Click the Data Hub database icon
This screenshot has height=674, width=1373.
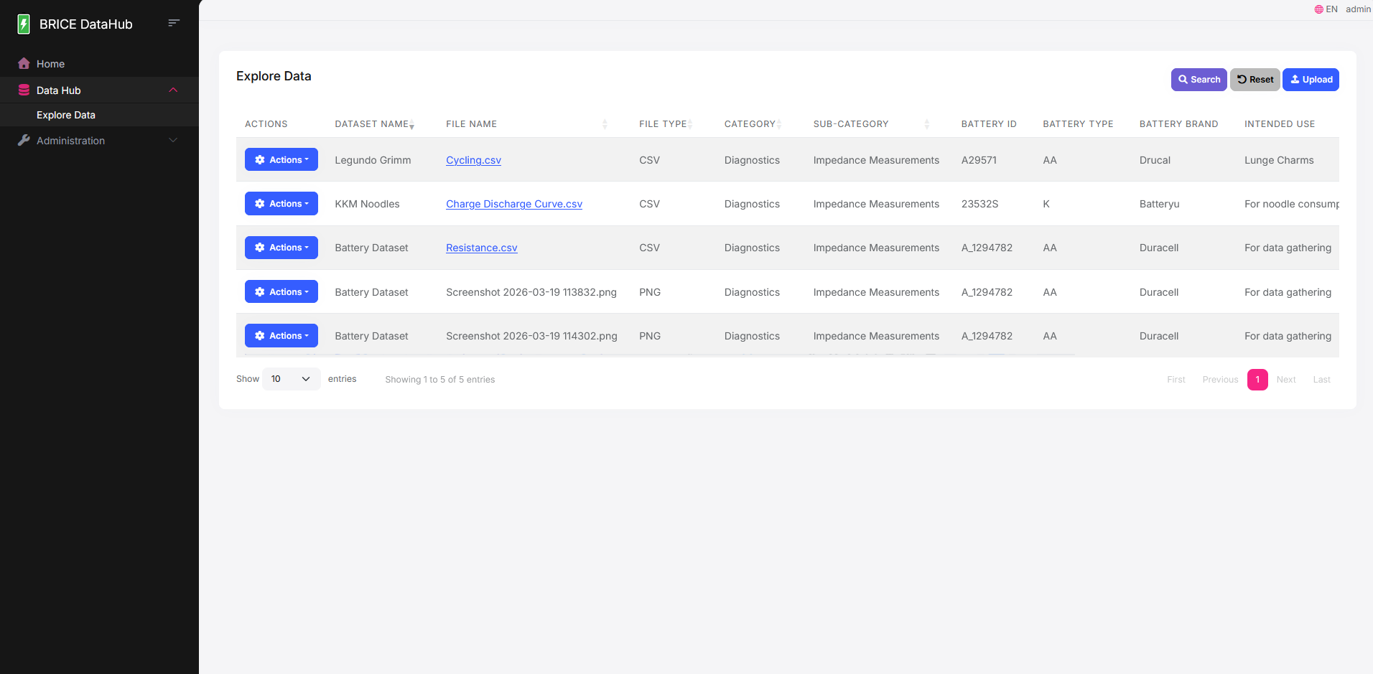pyautogui.click(x=24, y=90)
